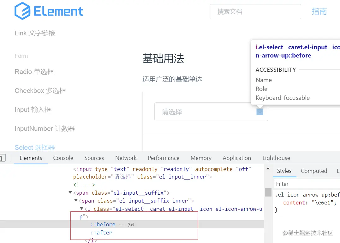Click the DOM tree scrollbar thumb
Screen dimensions: 340x243
(x=268, y=192)
